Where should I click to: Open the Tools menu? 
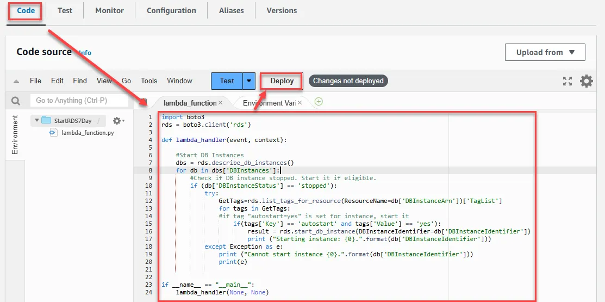click(149, 81)
